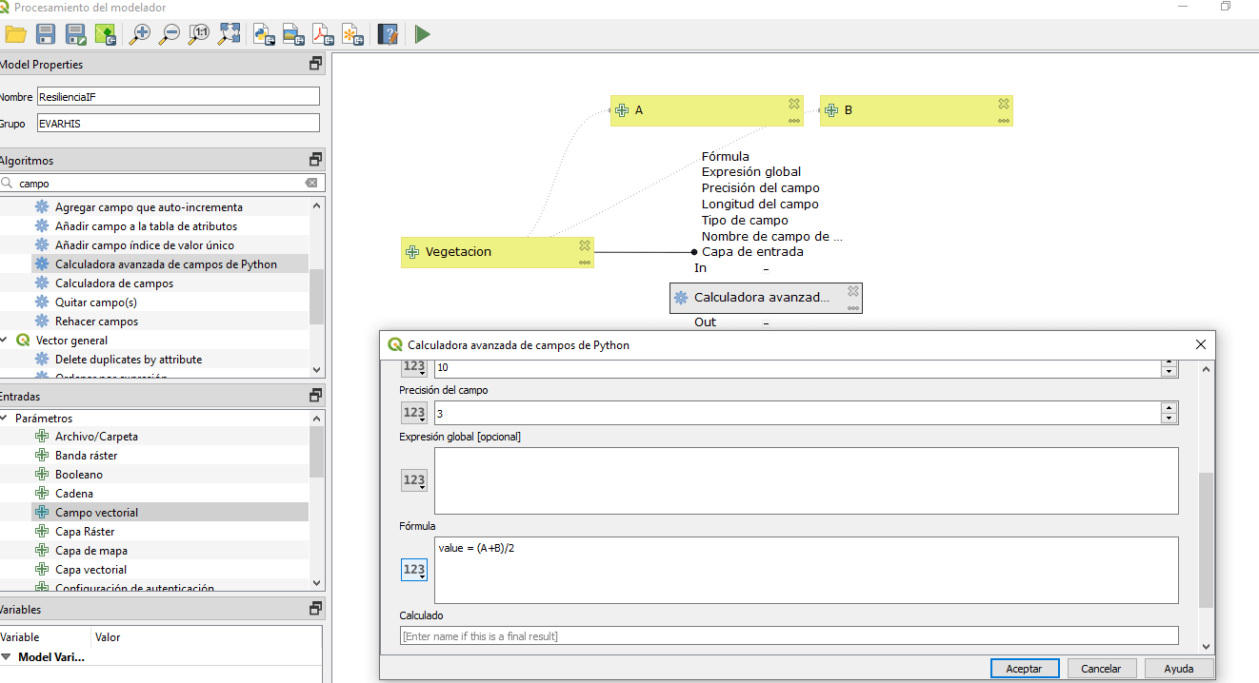Screen dimensions: 1259x683
Task: Export the model as a Python script
Action: point(263,33)
